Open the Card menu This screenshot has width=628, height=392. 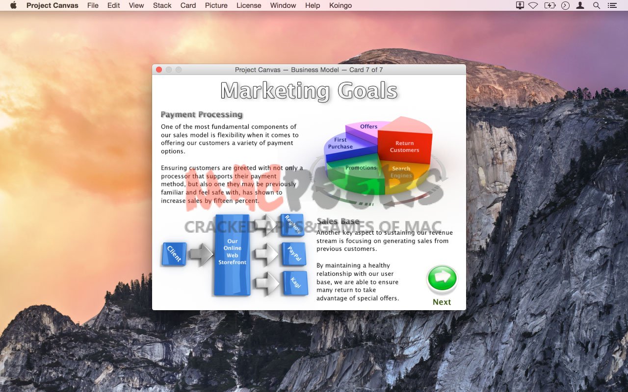tap(188, 5)
